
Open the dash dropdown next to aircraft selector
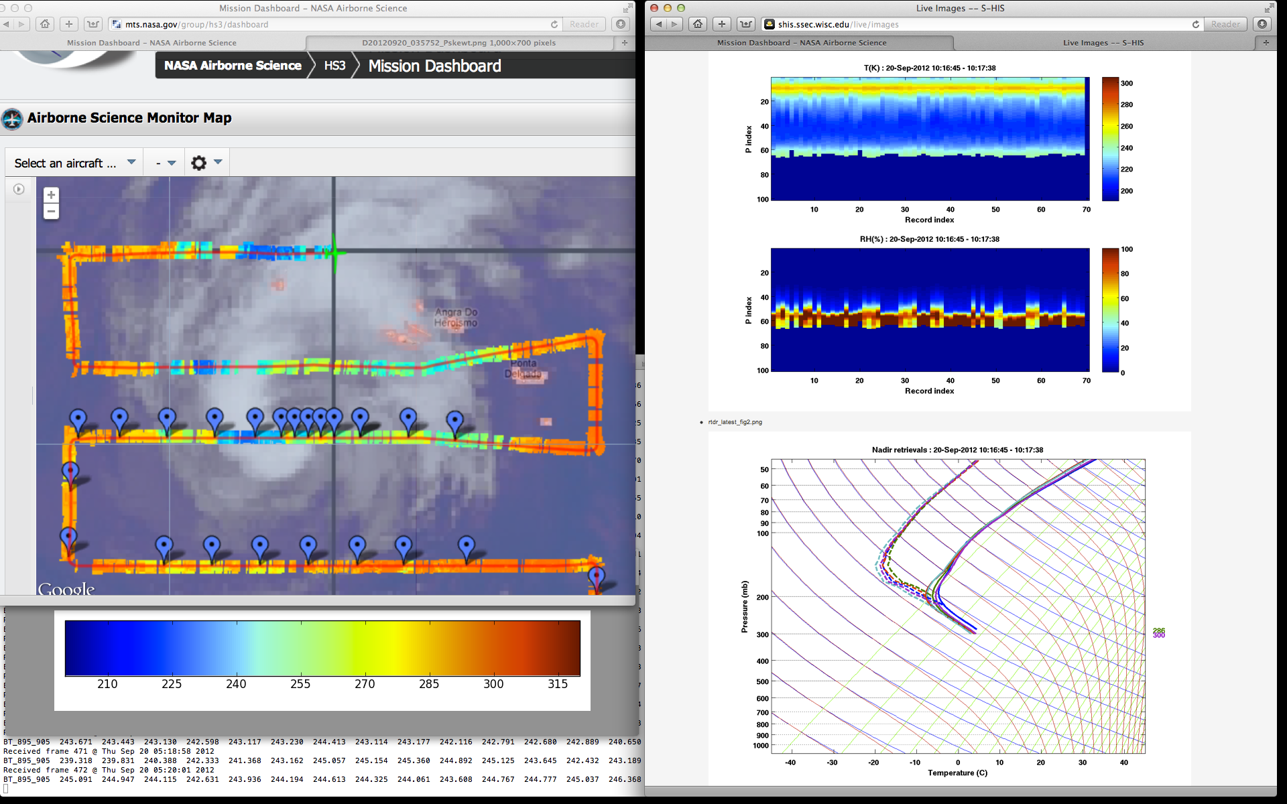click(x=166, y=163)
